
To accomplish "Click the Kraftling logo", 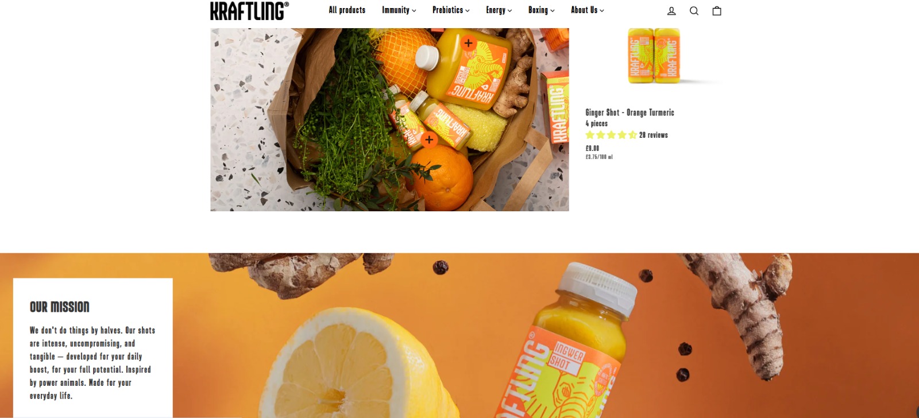I will [249, 11].
